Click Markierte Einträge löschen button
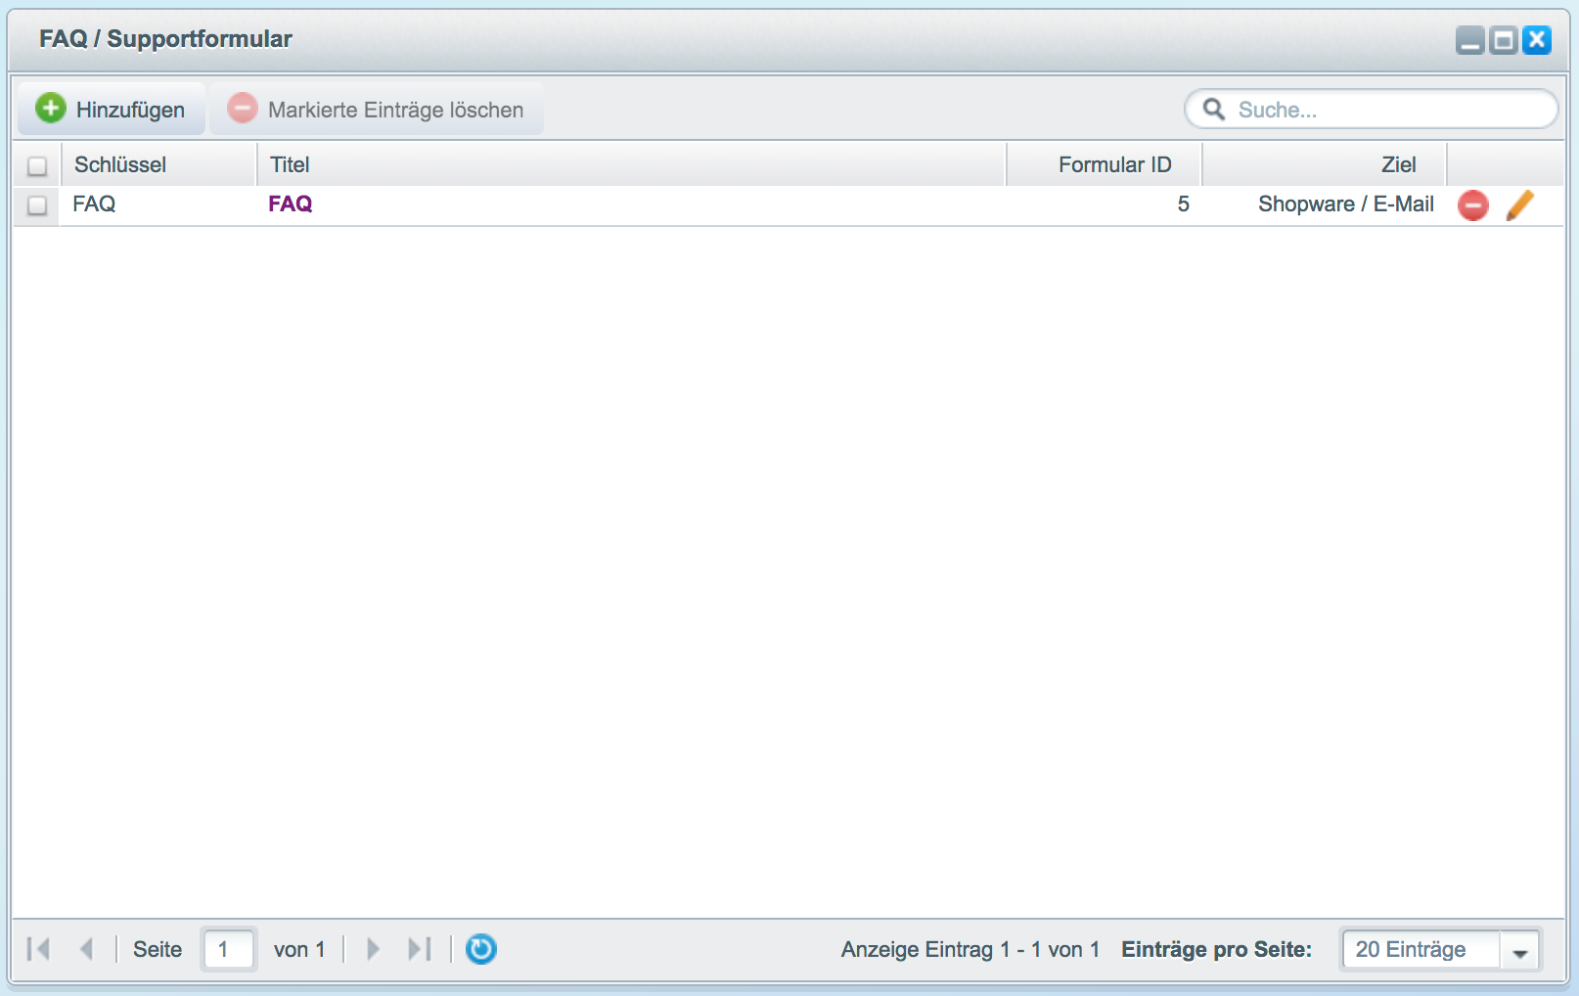This screenshot has width=1579, height=996. tap(377, 109)
